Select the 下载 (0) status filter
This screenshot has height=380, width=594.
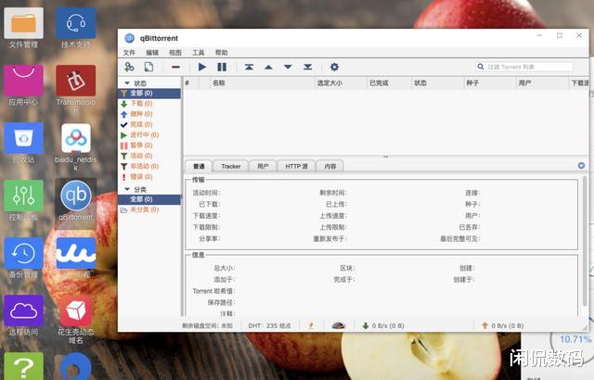click(149, 104)
